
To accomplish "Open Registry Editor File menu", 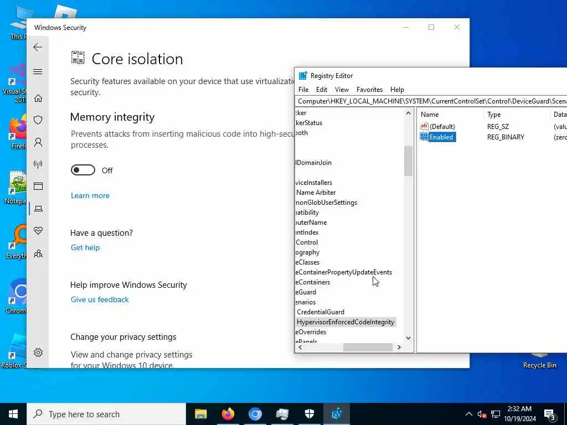I will coord(303,90).
